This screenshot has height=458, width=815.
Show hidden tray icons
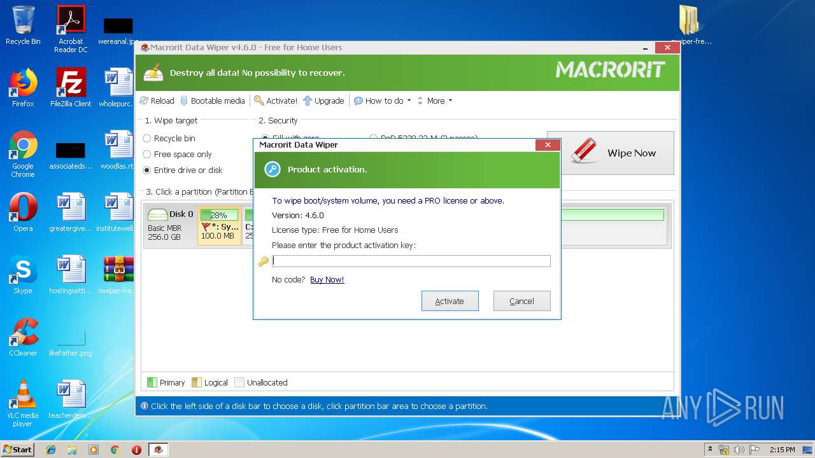pyautogui.click(x=710, y=450)
